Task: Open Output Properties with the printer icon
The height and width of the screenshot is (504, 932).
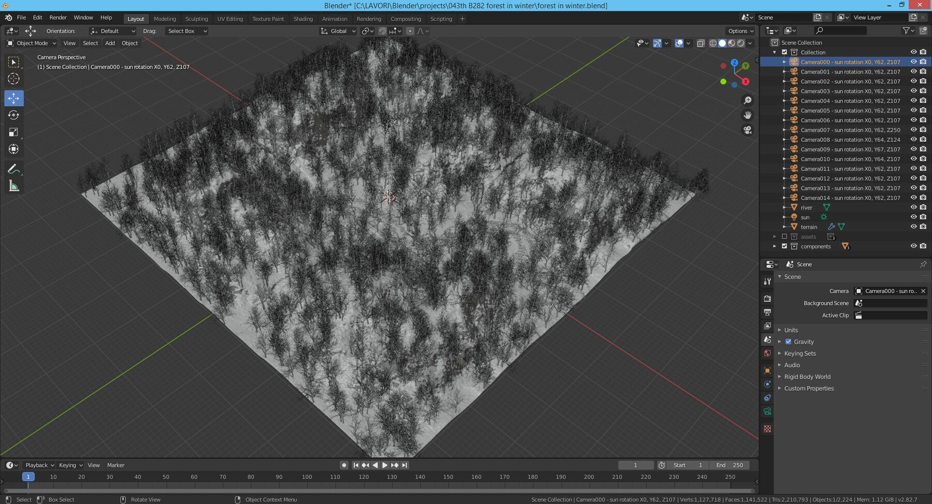Action: point(768,313)
